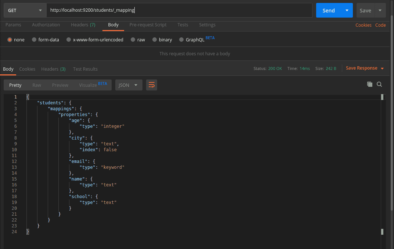
Task: Select the none body radio button
Action: pyautogui.click(x=10, y=40)
